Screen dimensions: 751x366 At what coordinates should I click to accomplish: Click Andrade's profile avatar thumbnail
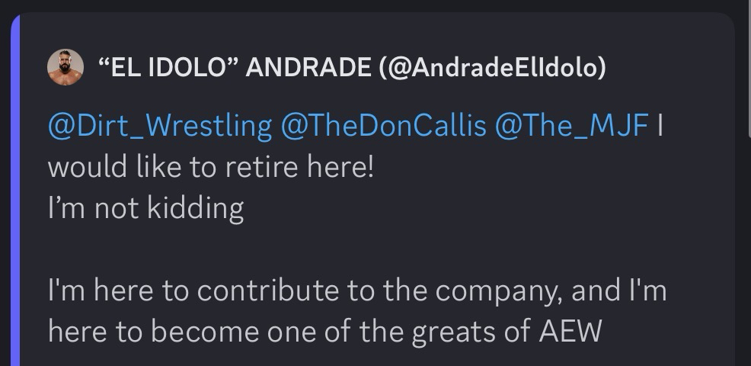point(66,67)
